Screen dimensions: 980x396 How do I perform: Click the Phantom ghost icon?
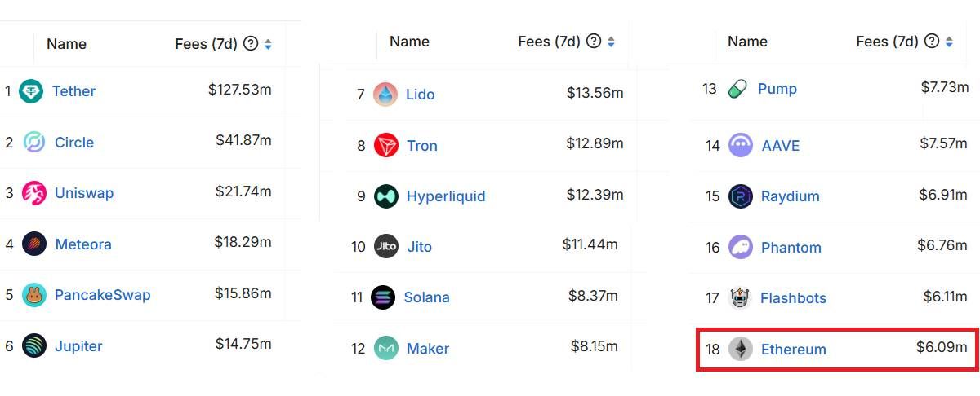(741, 247)
